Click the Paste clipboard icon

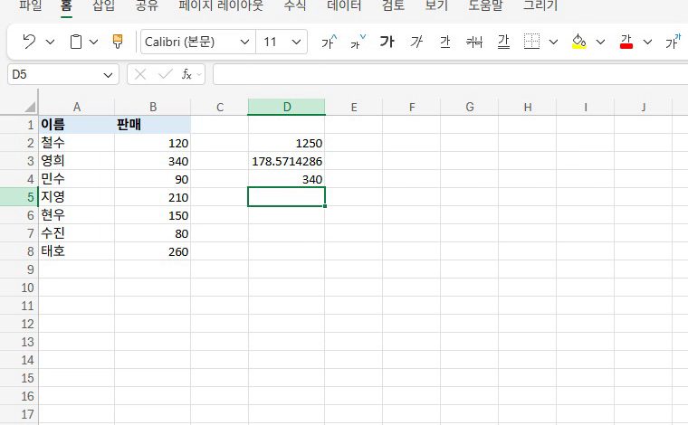76,42
